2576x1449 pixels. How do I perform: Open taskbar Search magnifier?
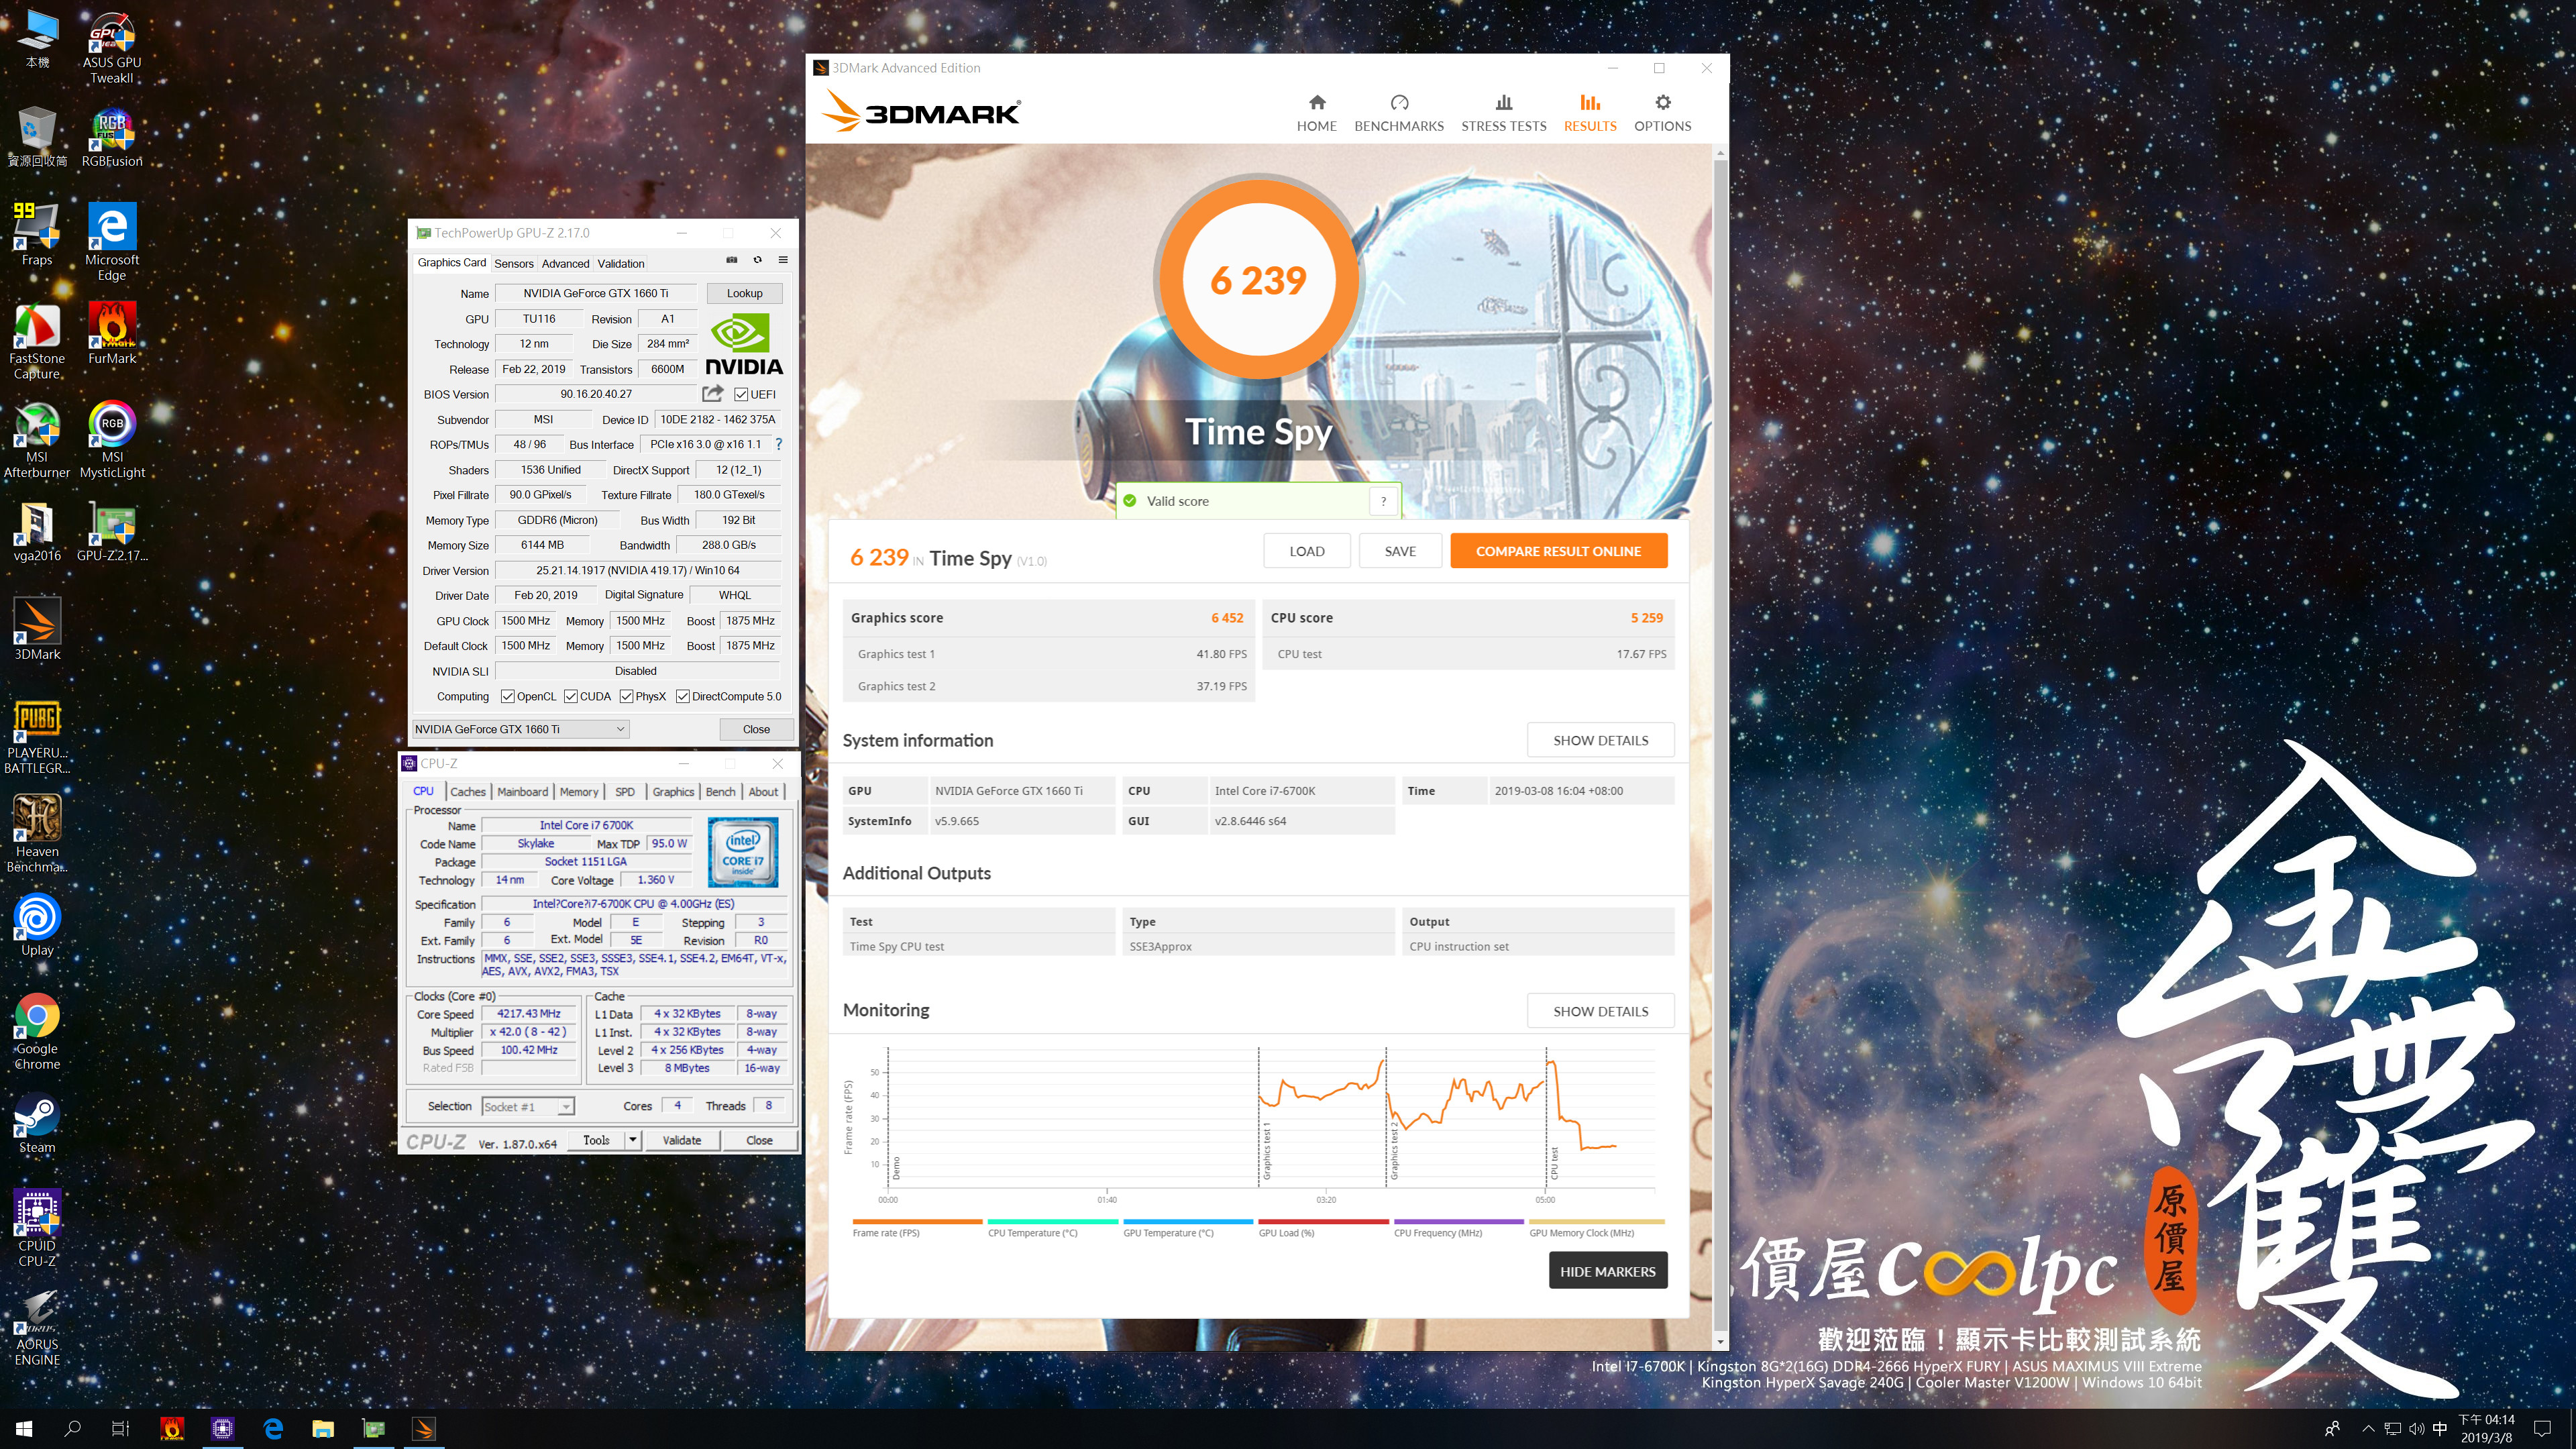[x=72, y=1428]
